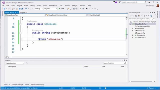Screen dimensions: 160x90
Task: Click the New Project toolbar icon
Action: [12, 9]
